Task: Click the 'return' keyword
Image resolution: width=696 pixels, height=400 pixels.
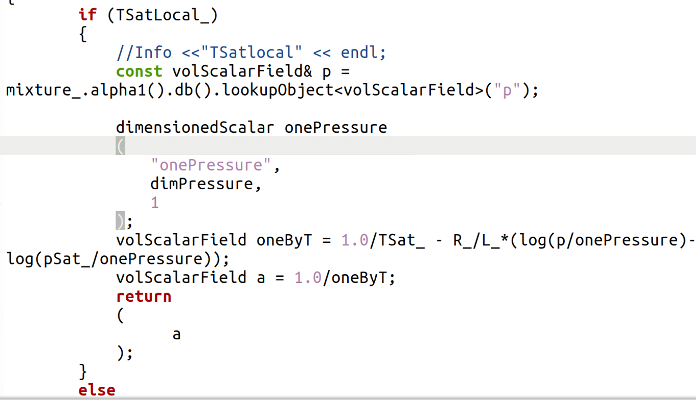Action: point(144,297)
